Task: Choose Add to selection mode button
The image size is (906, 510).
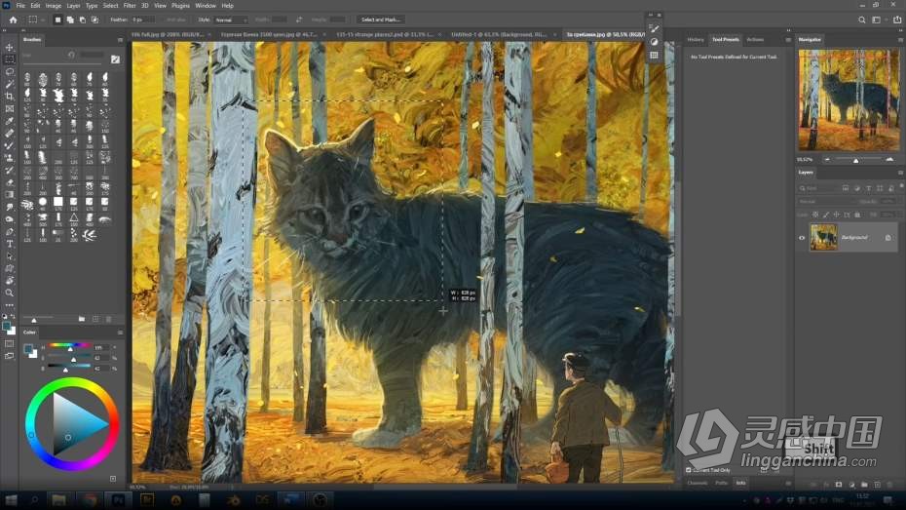Action: click(x=70, y=20)
